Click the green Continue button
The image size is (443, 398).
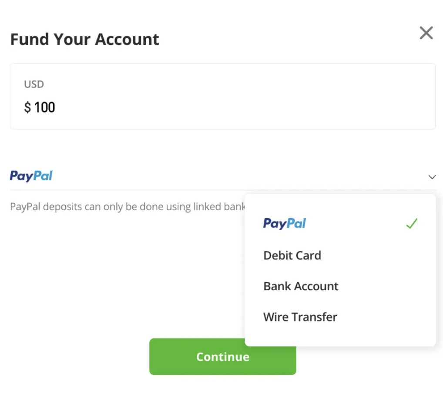click(x=223, y=357)
